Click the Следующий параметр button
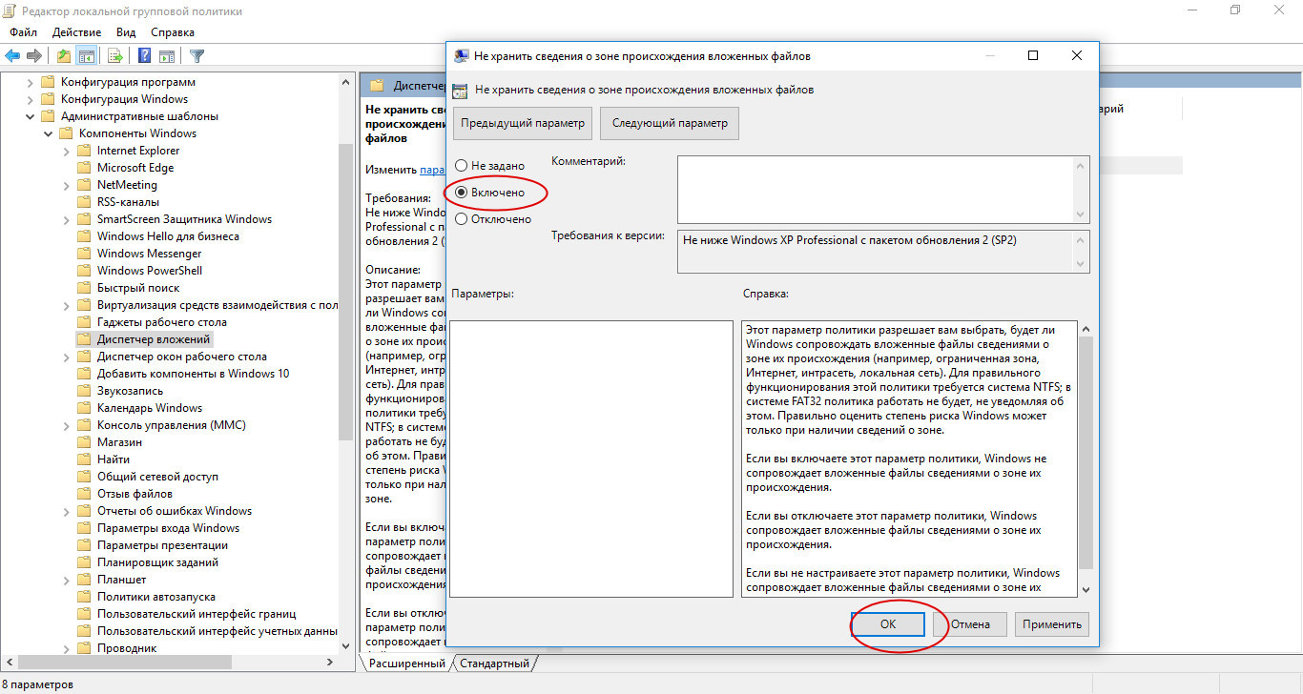Image resolution: width=1303 pixels, height=694 pixels. [670, 123]
